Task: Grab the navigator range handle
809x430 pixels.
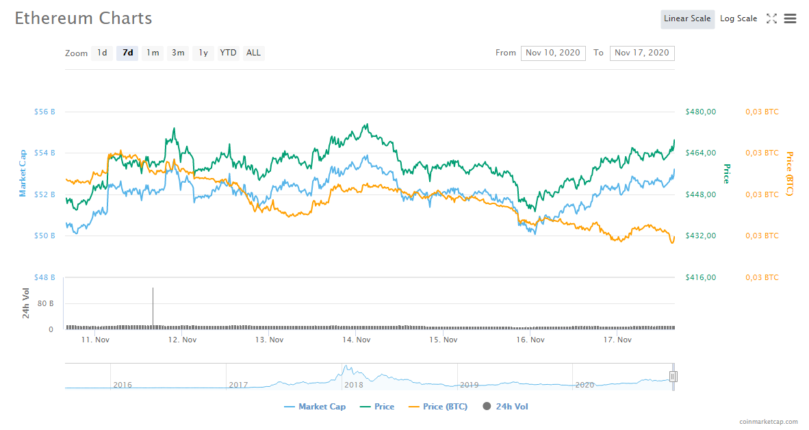Action: tap(673, 377)
